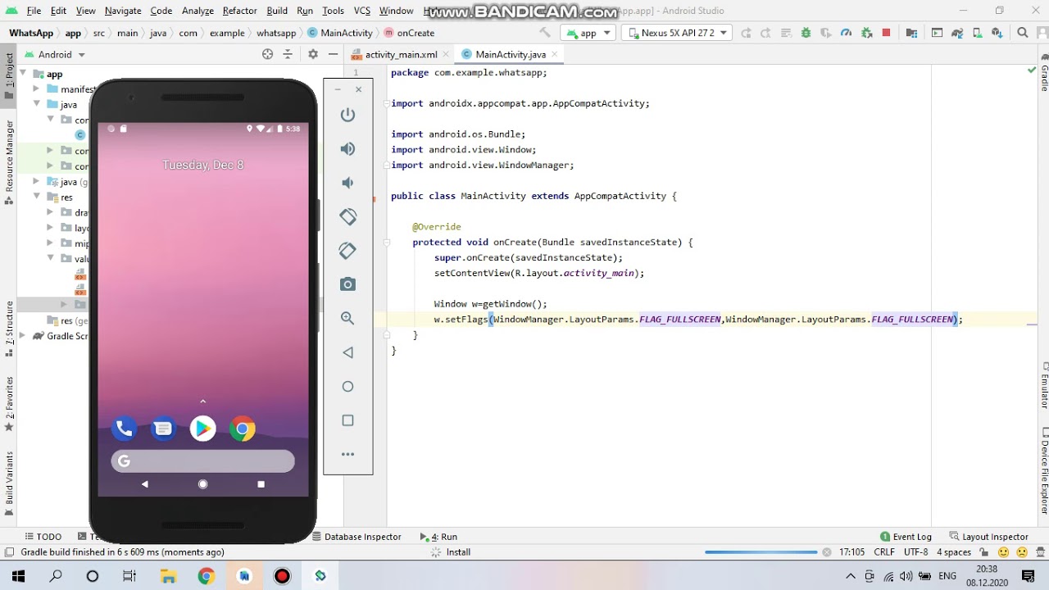This screenshot has width=1049, height=590.
Task: Open Search Everywhere magnifier in toolbar
Action: pos(1022,33)
